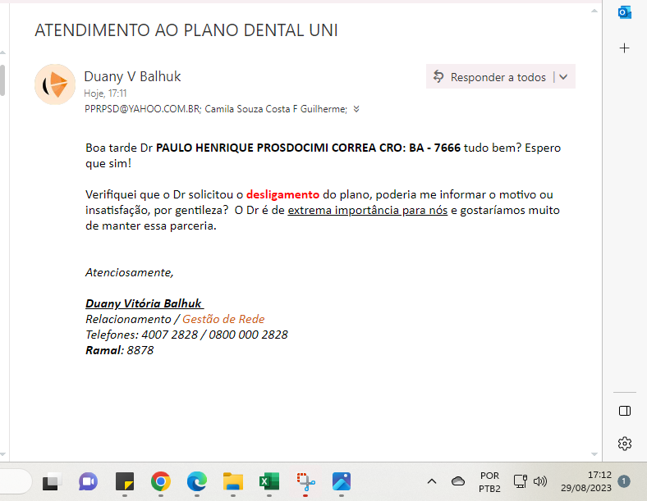
Task: Expand the recipients list chevron
Action: [x=356, y=108]
